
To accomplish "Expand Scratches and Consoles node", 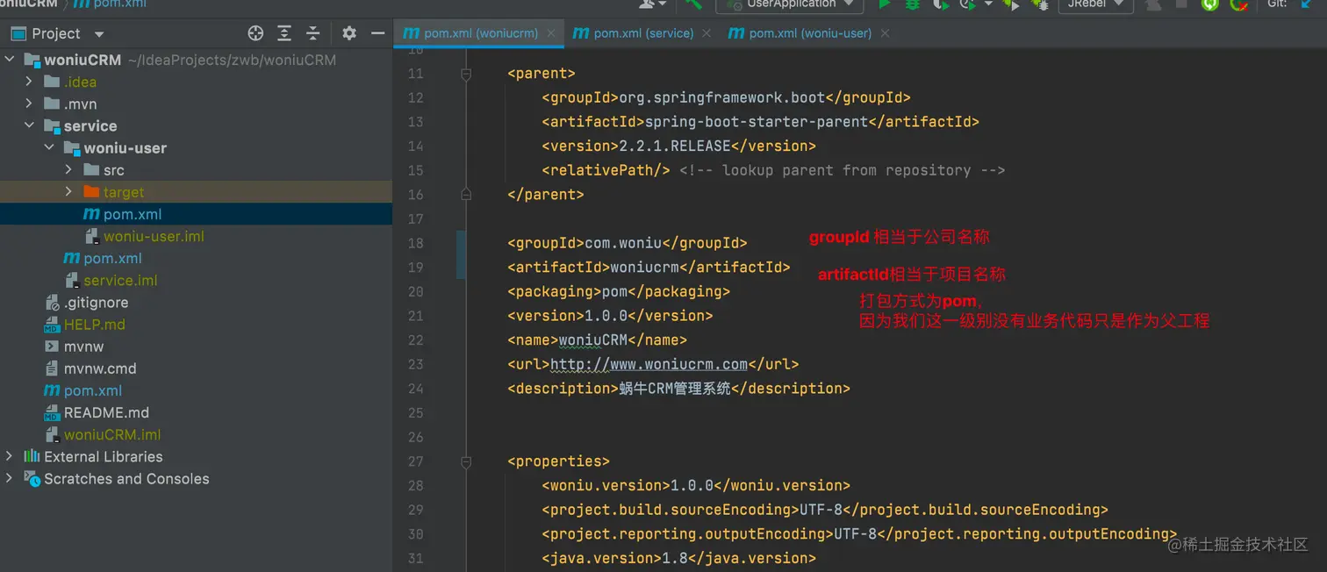I will [10, 479].
